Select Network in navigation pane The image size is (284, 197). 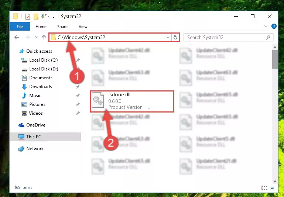tap(35, 149)
